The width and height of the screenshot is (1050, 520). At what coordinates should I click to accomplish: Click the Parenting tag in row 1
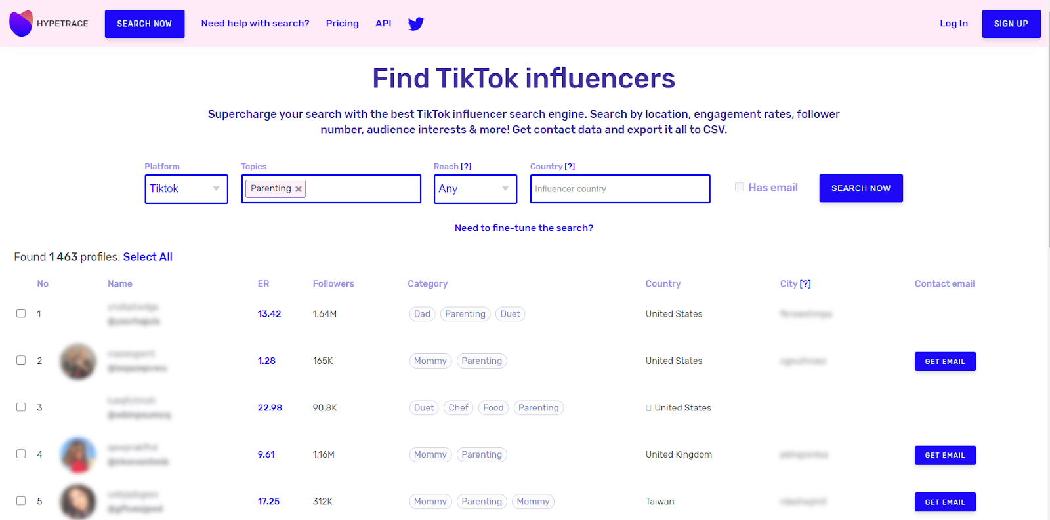[465, 314]
